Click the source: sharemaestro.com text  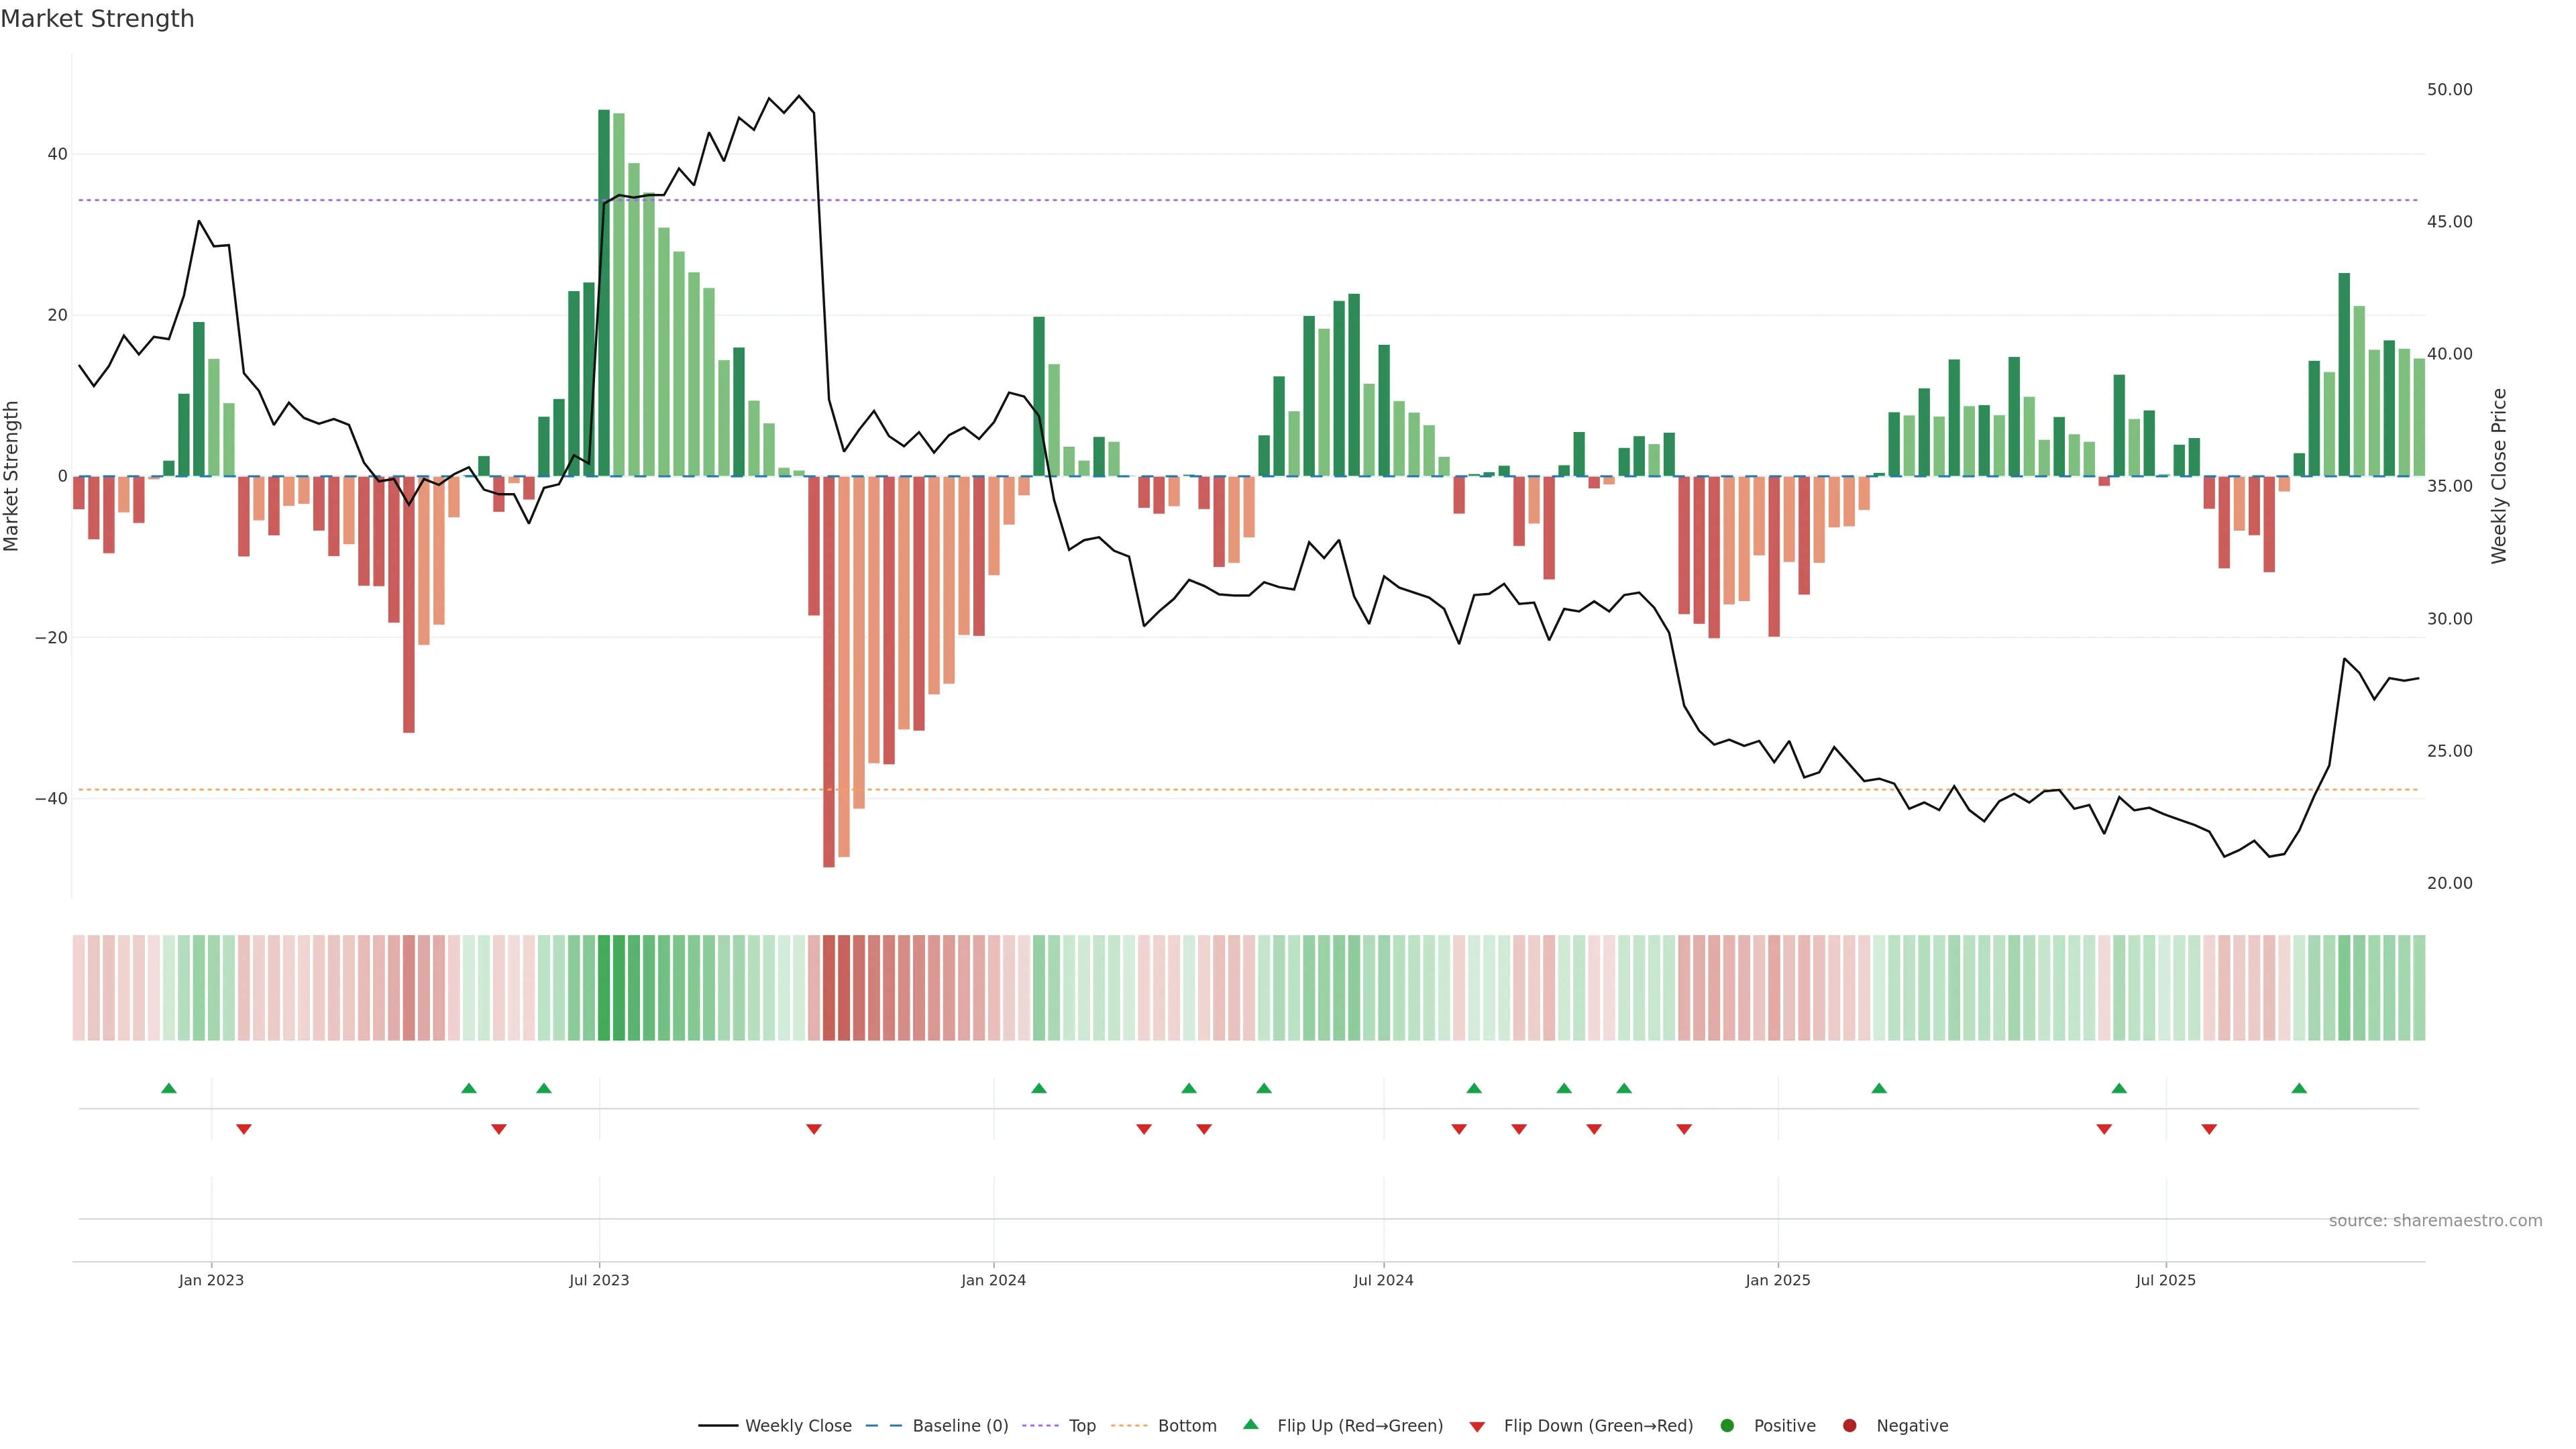point(2435,1221)
